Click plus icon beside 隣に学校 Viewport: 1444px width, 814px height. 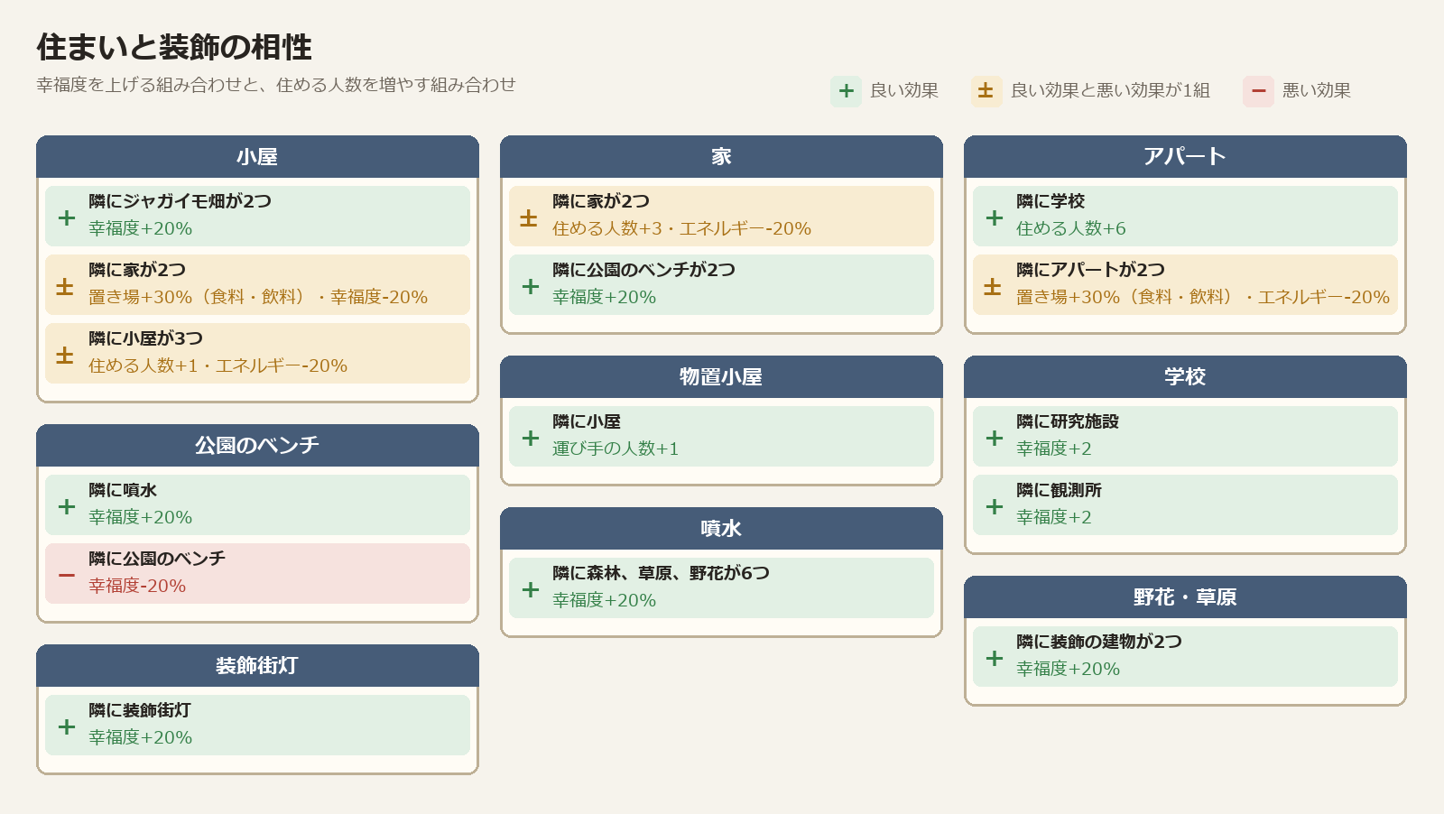tap(995, 217)
